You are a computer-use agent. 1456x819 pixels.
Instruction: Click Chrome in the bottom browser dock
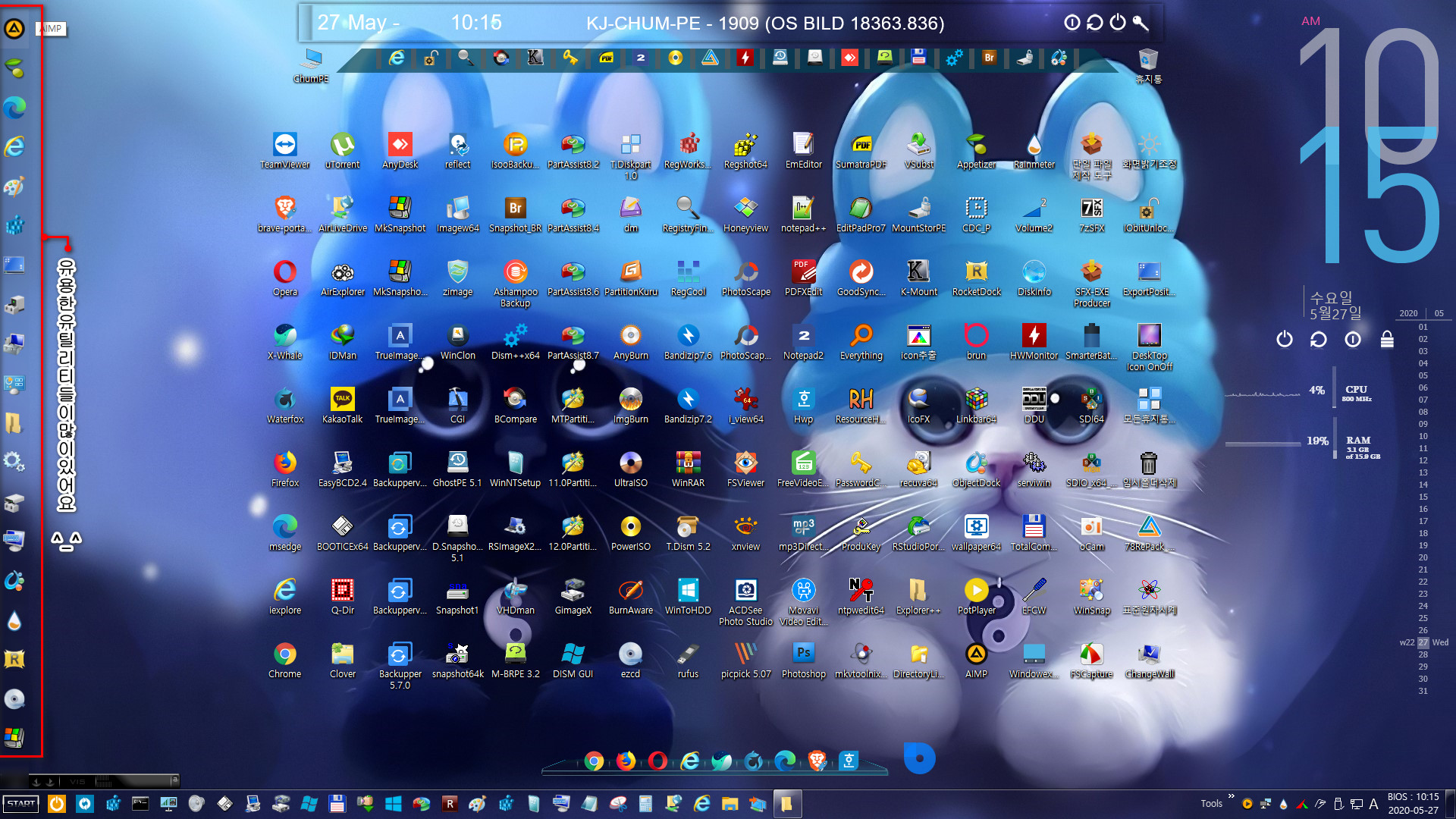point(594,761)
